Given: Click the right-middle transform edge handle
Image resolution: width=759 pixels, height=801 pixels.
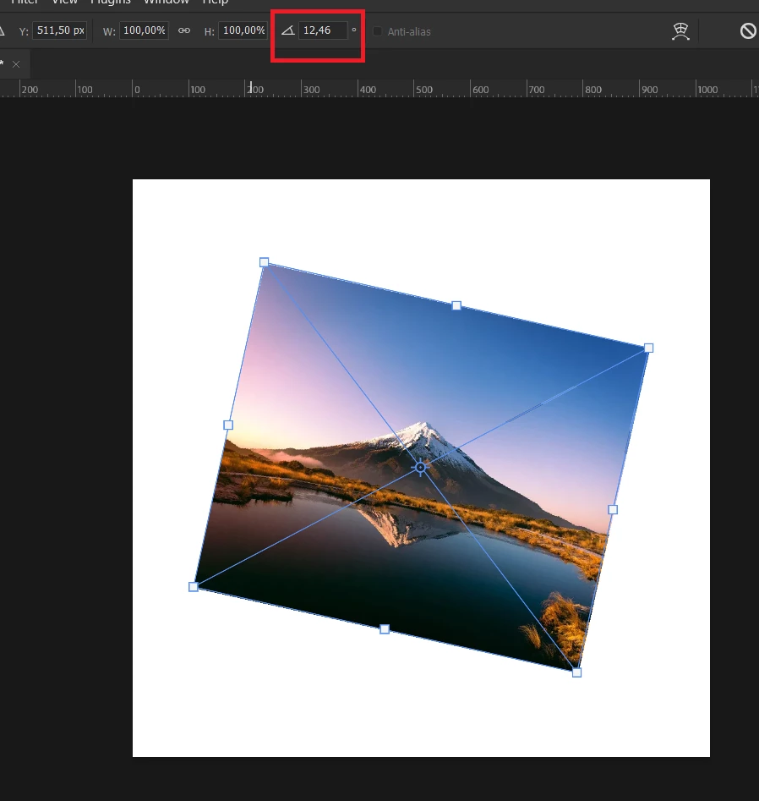Looking at the screenshot, I should pos(613,509).
